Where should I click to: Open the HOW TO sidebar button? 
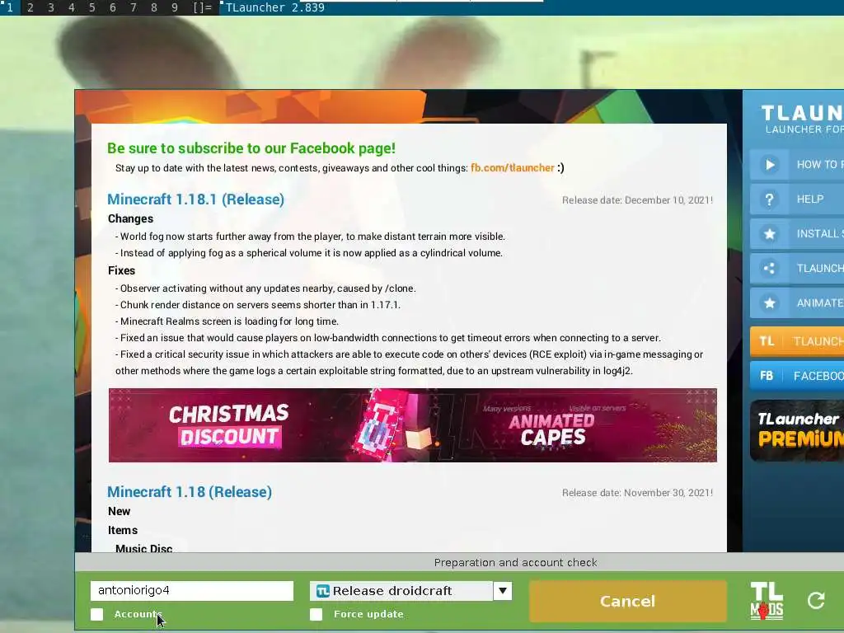click(797, 165)
